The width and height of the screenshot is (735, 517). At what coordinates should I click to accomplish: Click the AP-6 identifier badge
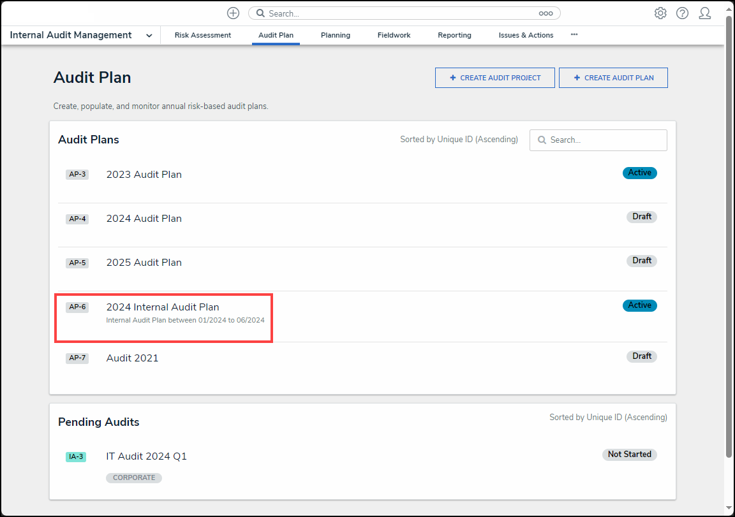point(77,307)
